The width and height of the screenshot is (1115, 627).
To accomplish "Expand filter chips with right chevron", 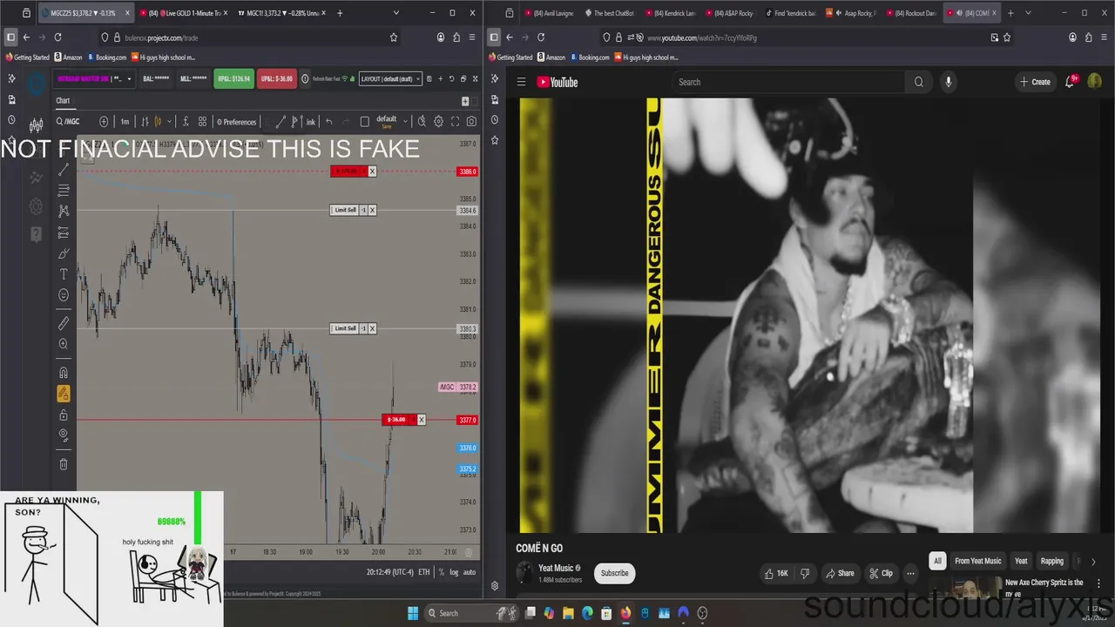I will pyautogui.click(x=1093, y=562).
